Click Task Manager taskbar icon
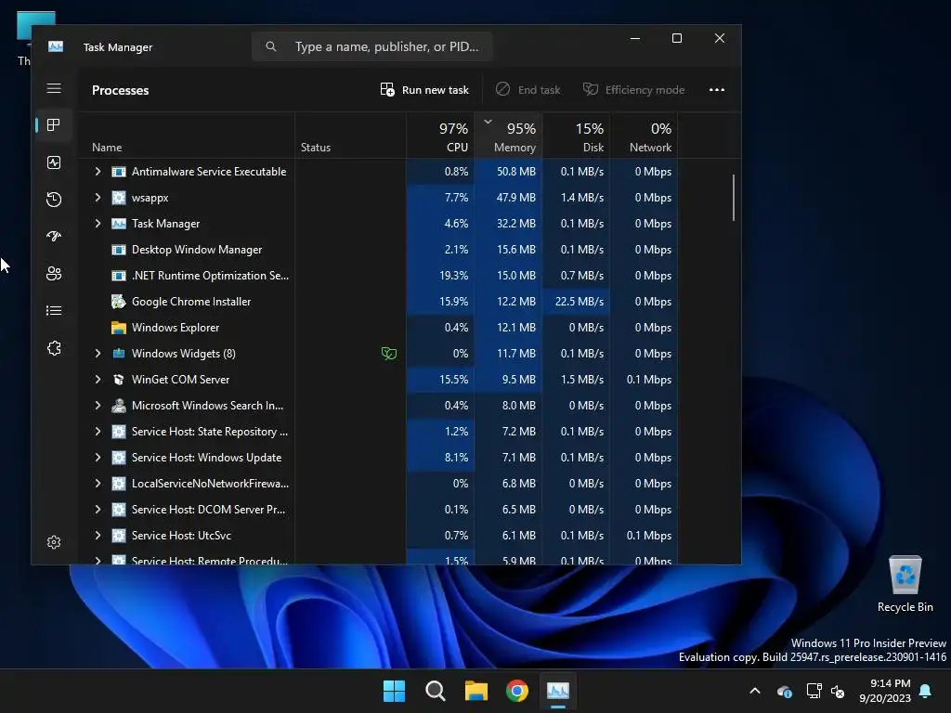The image size is (951, 713). [x=558, y=691]
